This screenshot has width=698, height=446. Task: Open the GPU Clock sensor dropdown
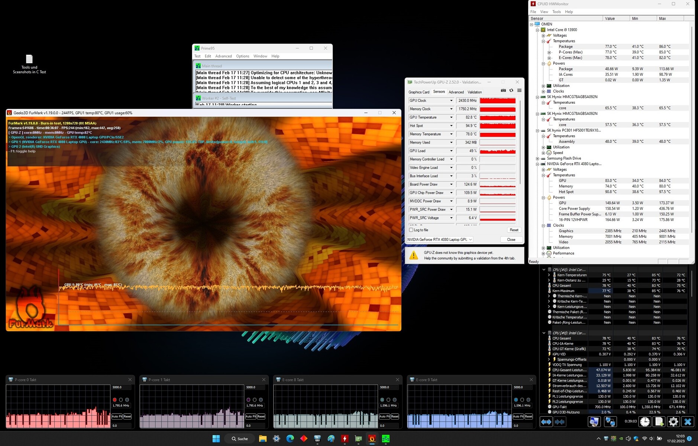click(x=451, y=101)
